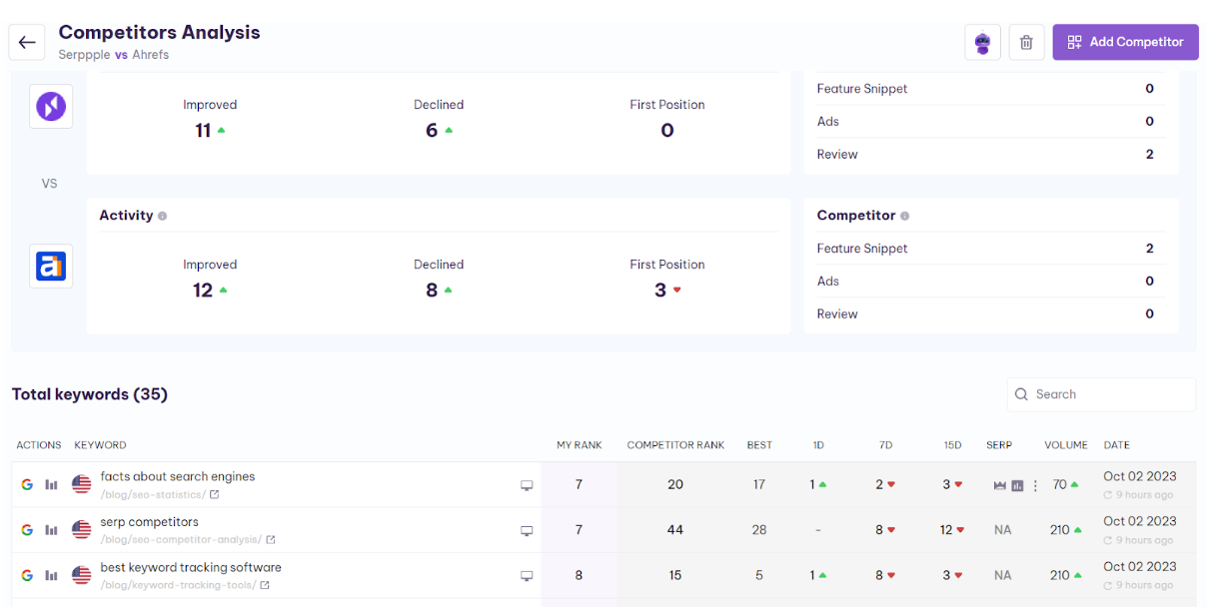This screenshot has height=613, width=1207.
Task: Click Serppple Declined count 6
Action: 432,131
